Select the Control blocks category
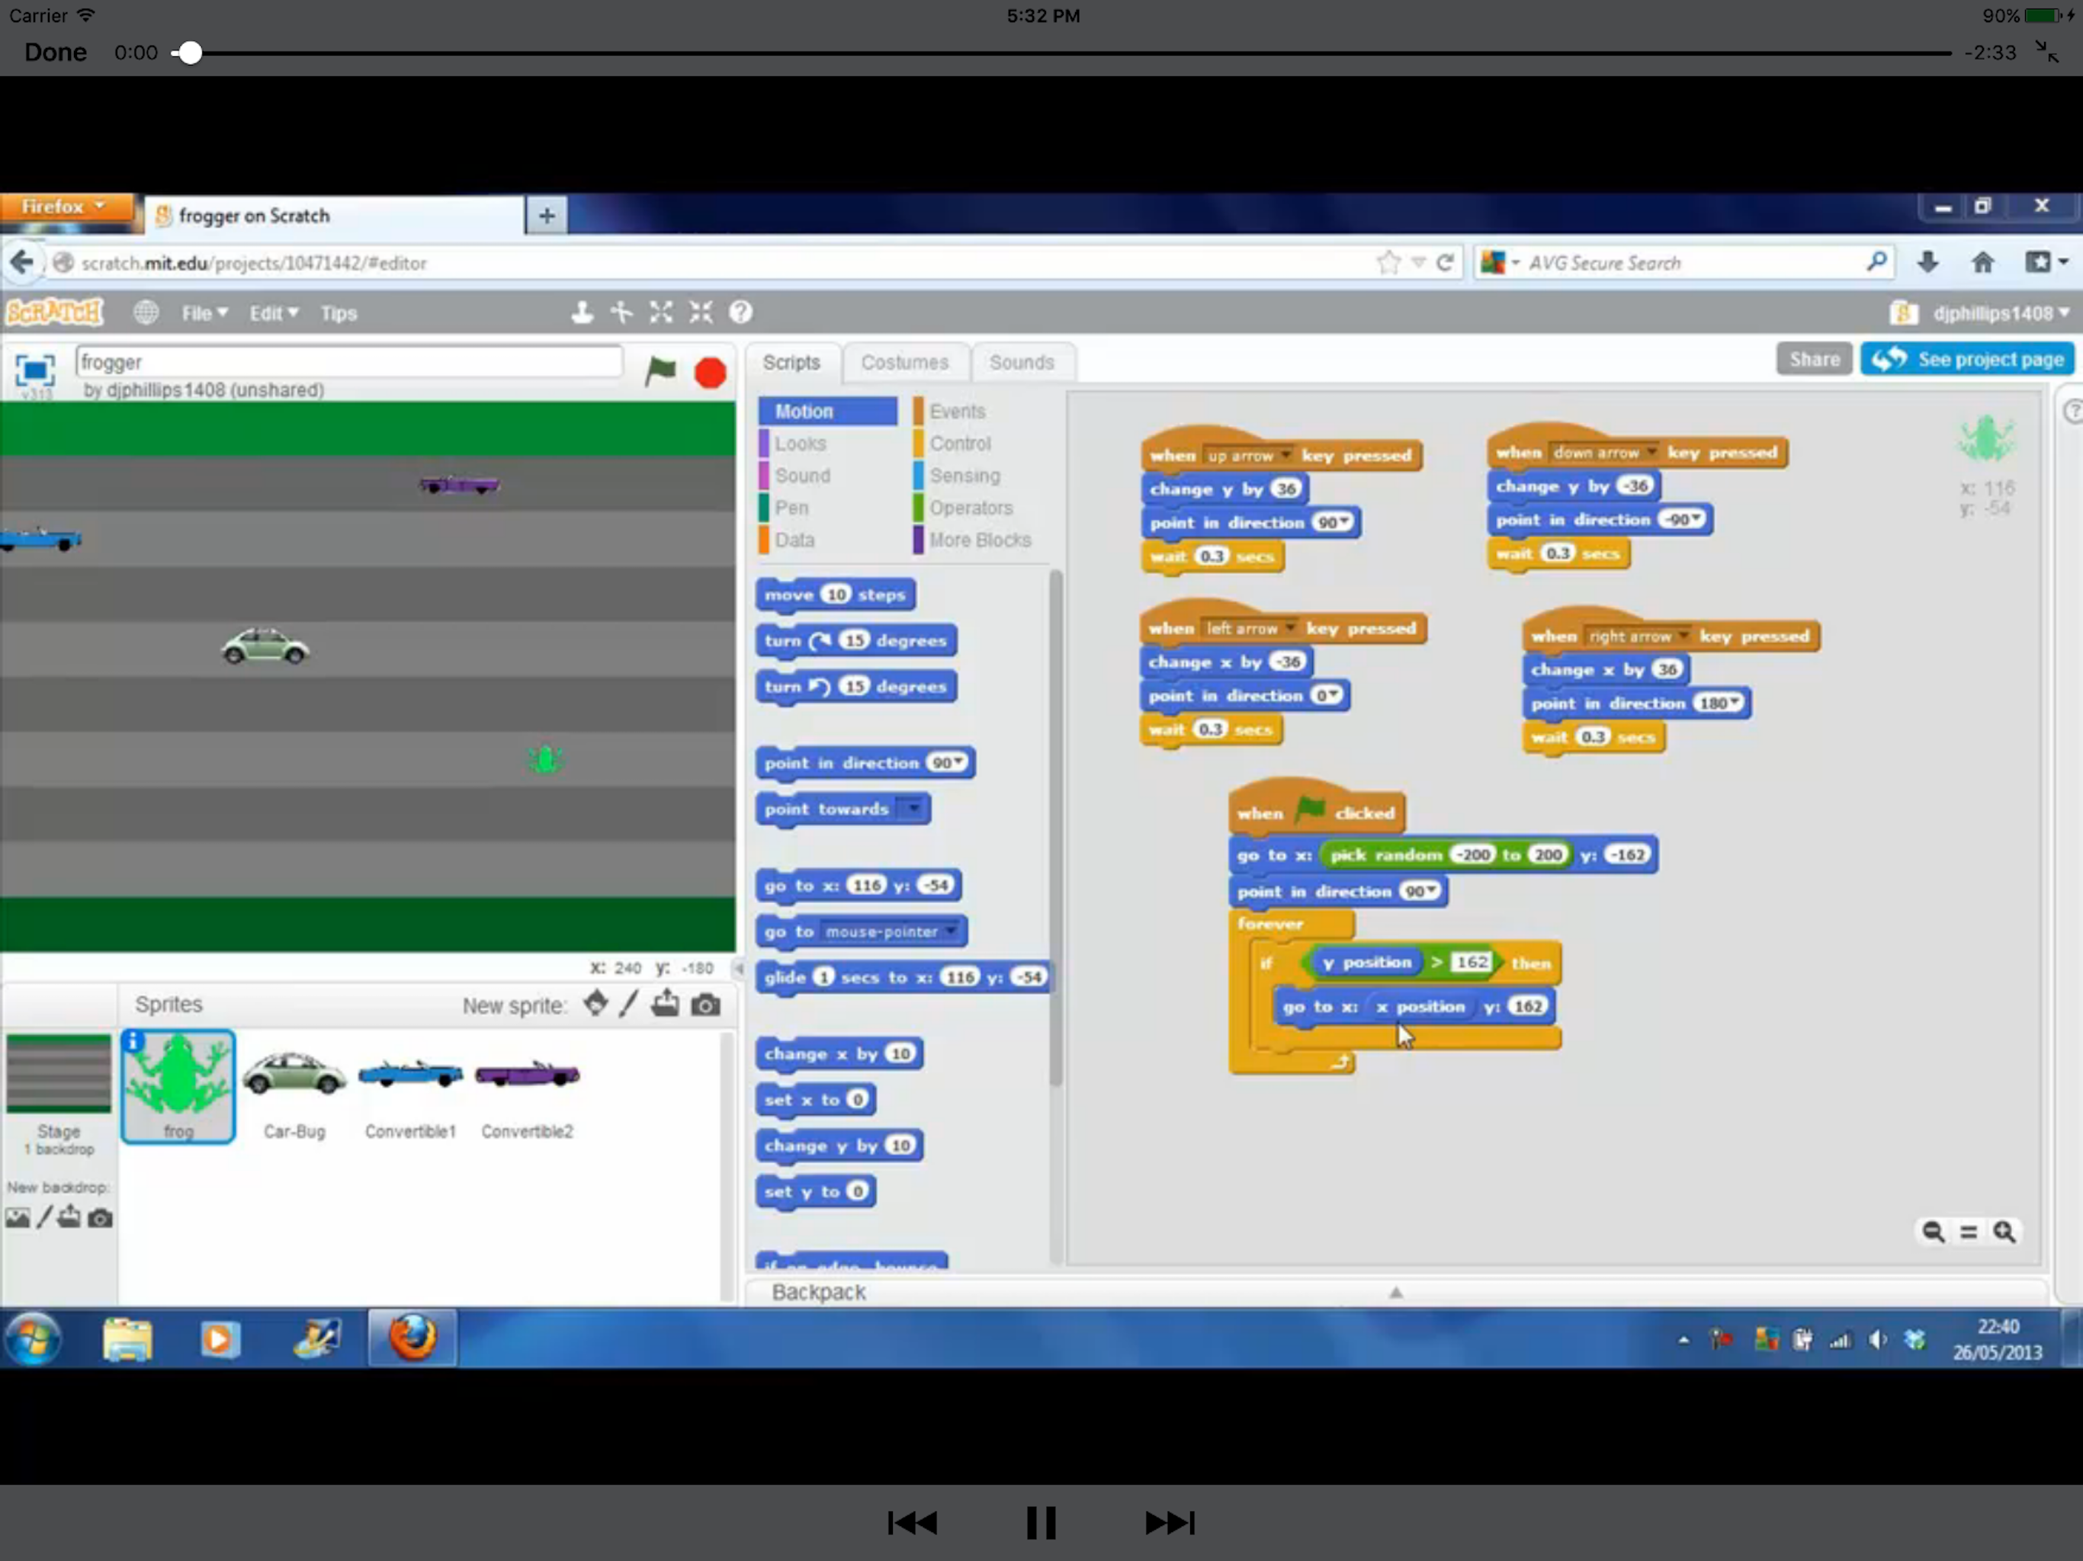The width and height of the screenshot is (2083, 1561). tap(960, 444)
